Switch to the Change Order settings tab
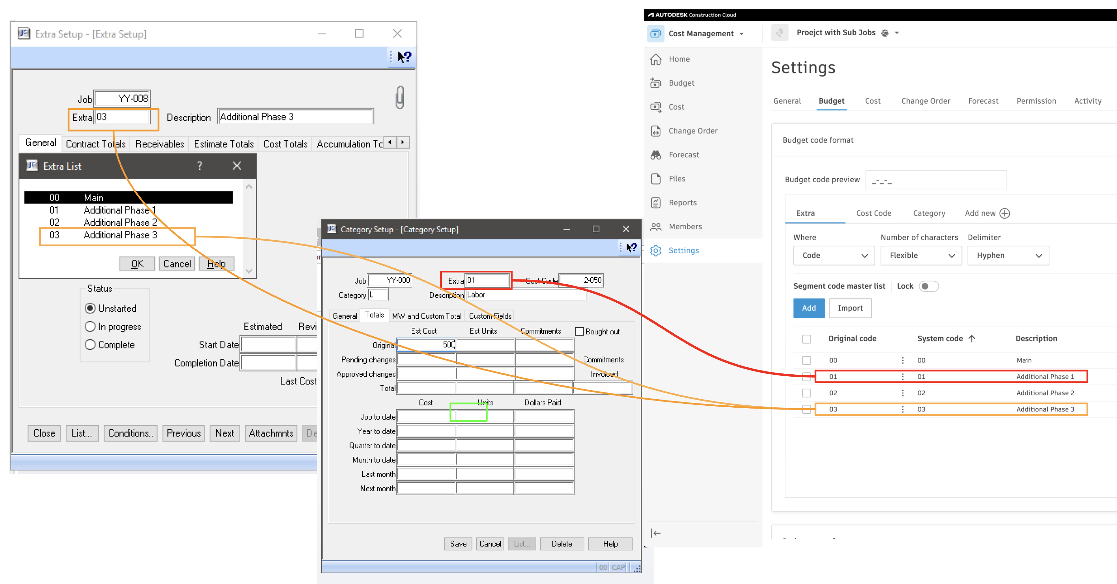Viewport: 1117px width, 584px height. coord(925,101)
